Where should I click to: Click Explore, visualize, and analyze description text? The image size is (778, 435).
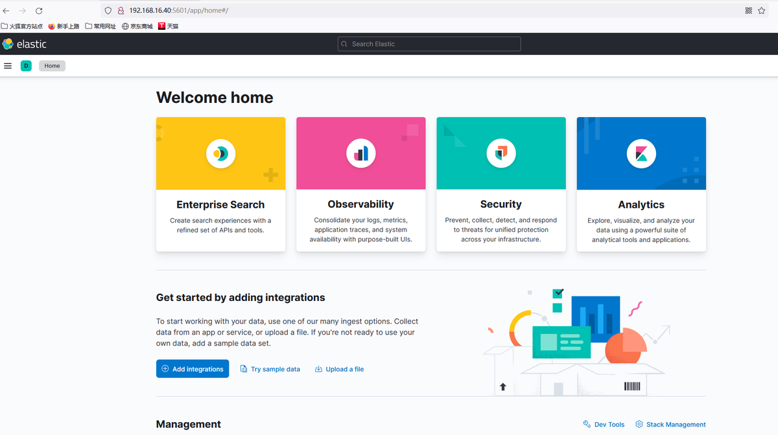click(641, 230)
